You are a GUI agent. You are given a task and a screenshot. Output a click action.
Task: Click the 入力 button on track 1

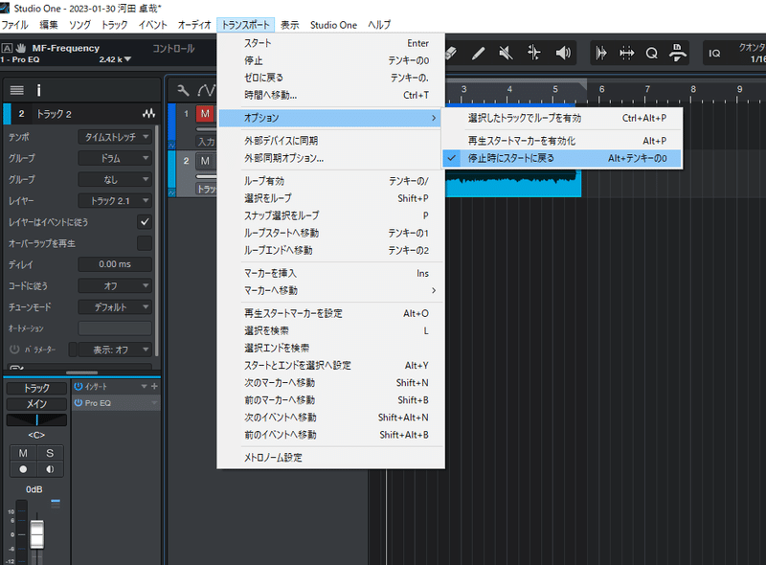coord(206,142)
